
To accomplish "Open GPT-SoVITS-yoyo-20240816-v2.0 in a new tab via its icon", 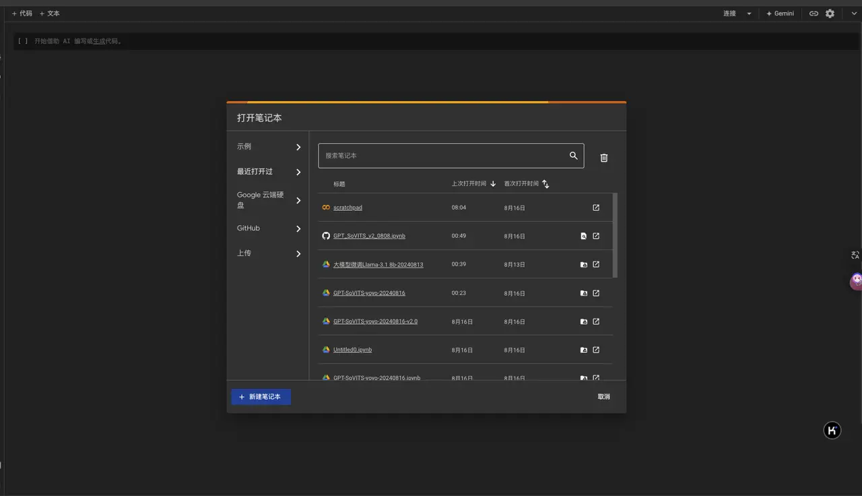I will coord(596,321).
